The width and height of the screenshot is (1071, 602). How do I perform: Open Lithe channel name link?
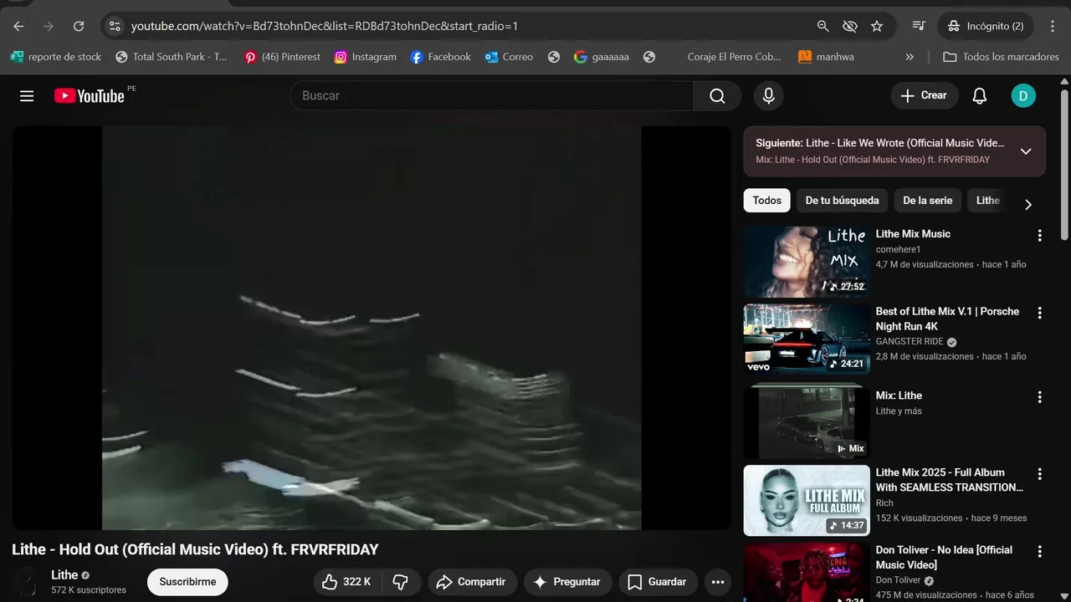(64, 574)
